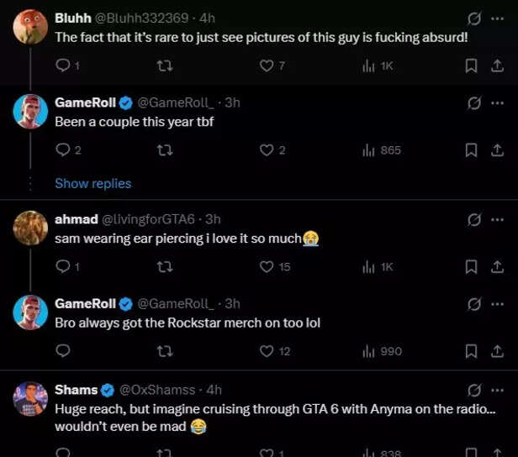Reply to Bluhh's tweet
Screen dimensions: 518x457
pyautogui.click(x=62, y=66)
